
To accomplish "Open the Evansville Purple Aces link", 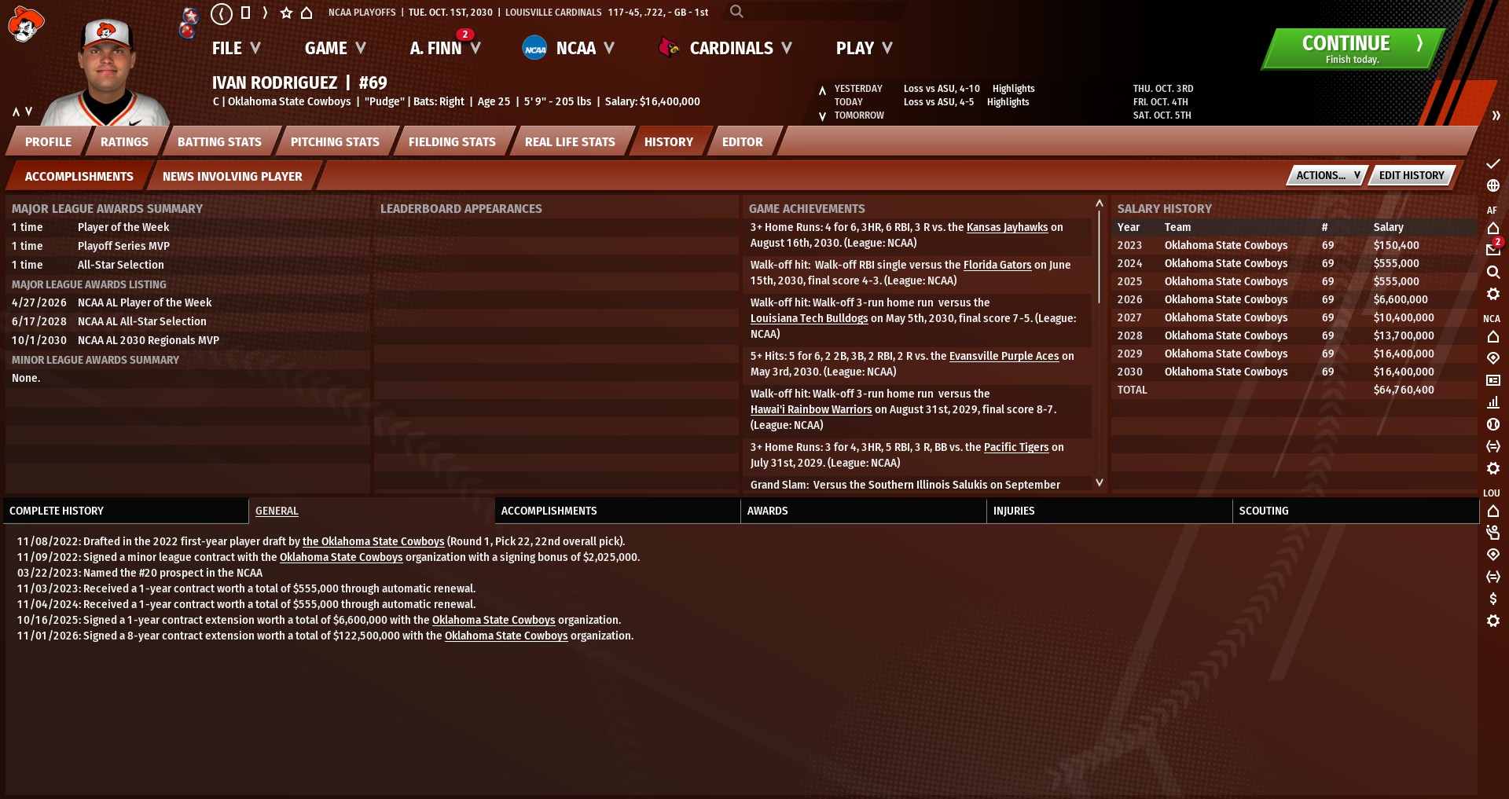I will point(1004,356).
